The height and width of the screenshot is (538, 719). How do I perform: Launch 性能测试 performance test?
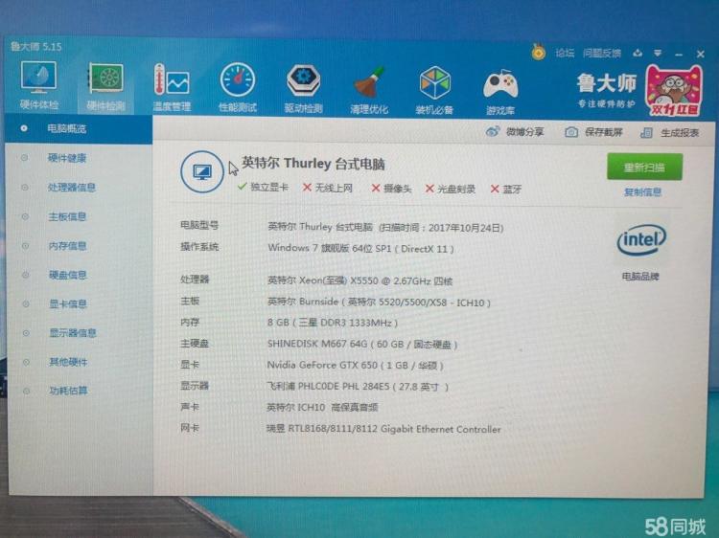point(237,87)
